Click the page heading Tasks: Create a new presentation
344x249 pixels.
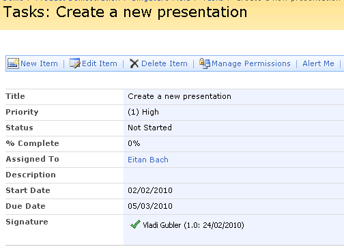click(125, 12)
